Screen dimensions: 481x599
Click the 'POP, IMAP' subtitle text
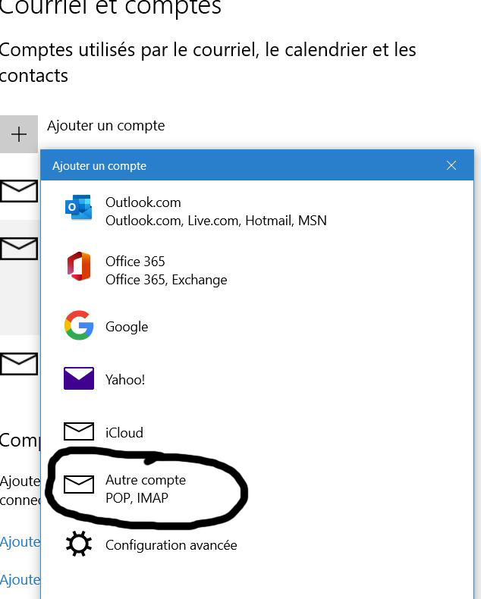point(137,498)
